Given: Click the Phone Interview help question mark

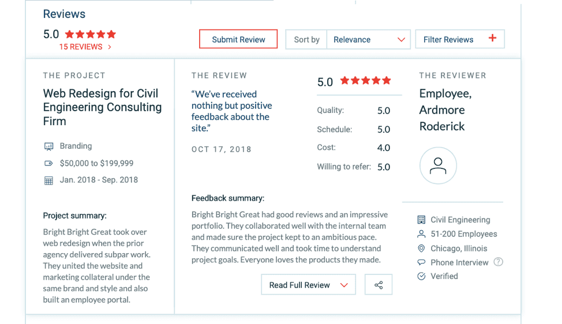Looking at the screenshot, I should tap(498, 262).
